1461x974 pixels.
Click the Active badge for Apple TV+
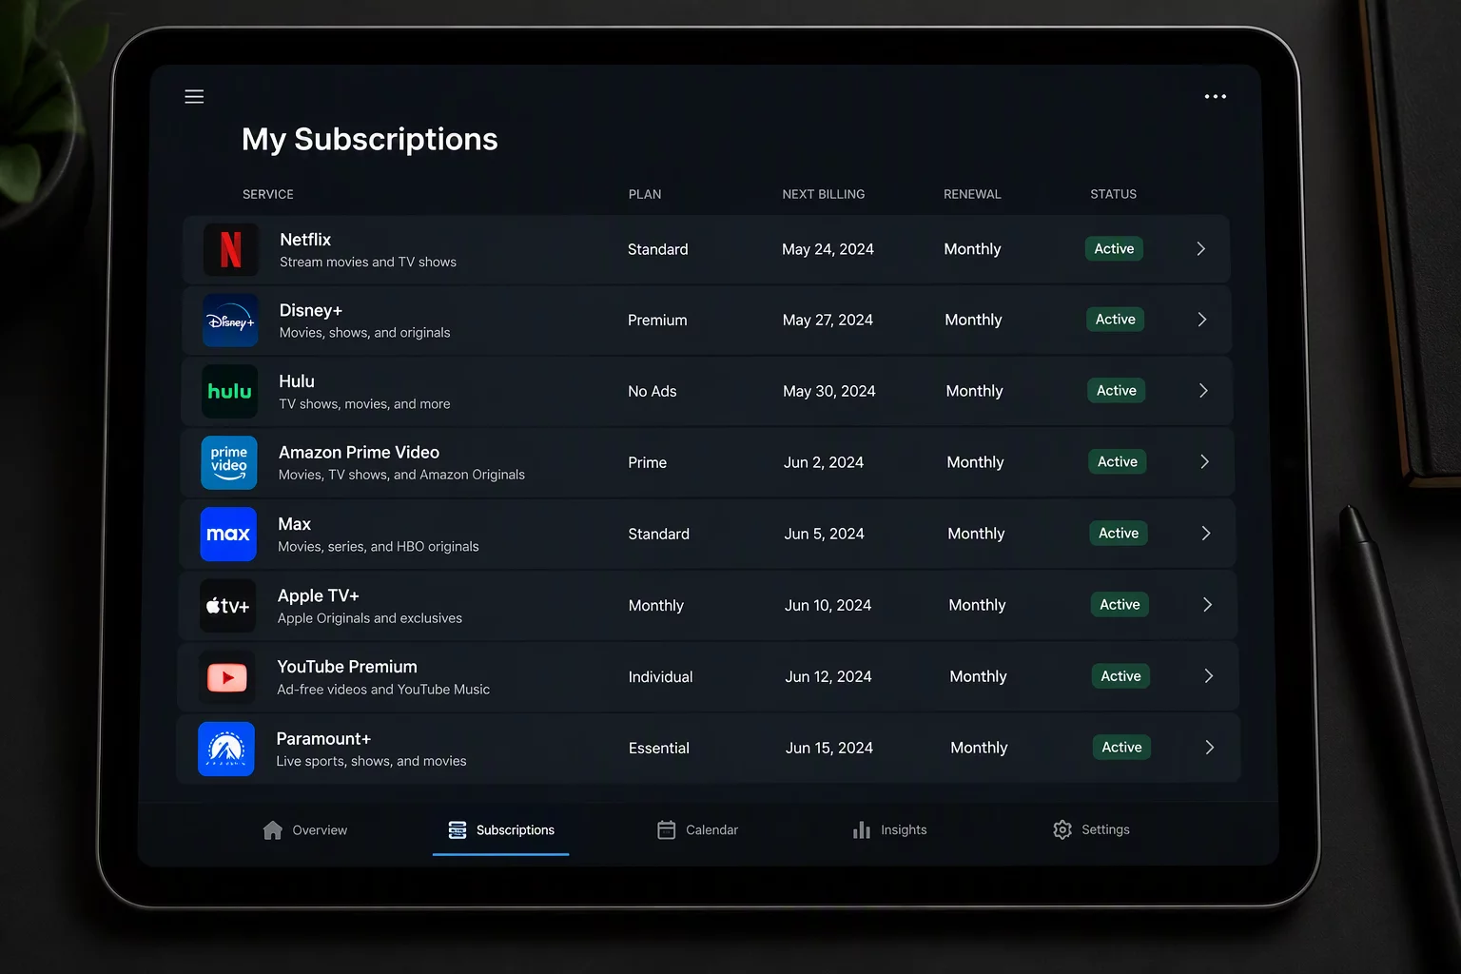click(1120, 604)
